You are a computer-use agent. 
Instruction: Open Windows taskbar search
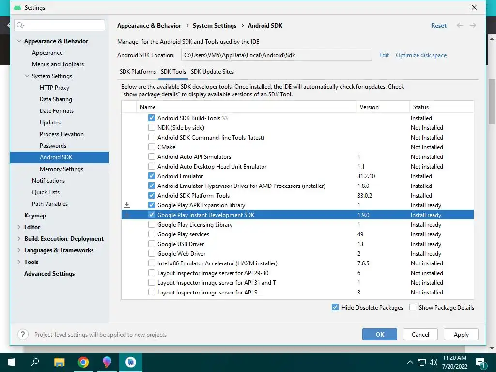(35, 362)
